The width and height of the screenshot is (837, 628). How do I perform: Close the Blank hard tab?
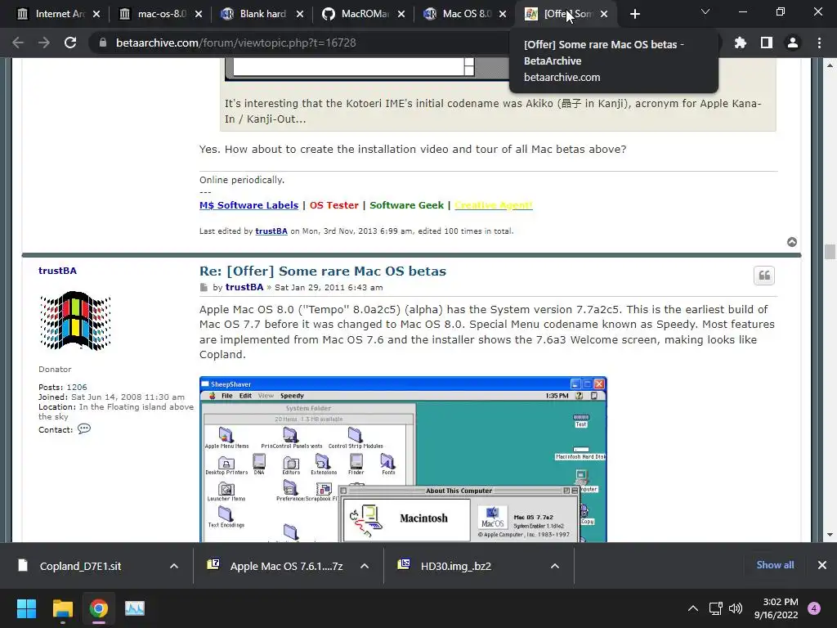(x=299, y=14)
